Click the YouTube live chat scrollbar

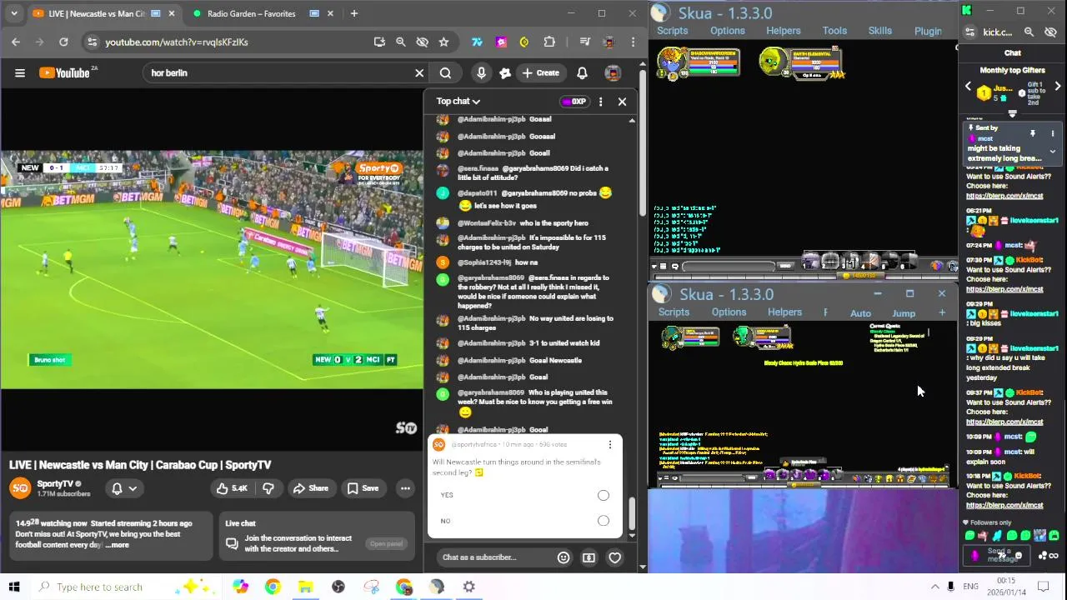pyautogui.click(x=632, y=515)
